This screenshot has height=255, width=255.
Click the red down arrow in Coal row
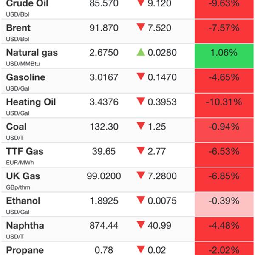[141, 126]
